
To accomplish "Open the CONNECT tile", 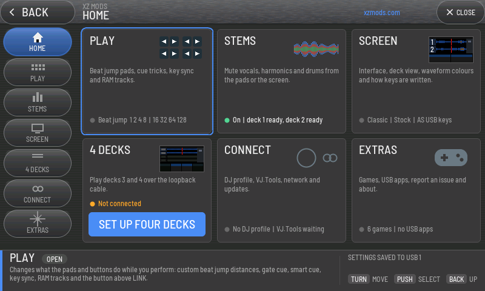I will [x=281, y=190].
